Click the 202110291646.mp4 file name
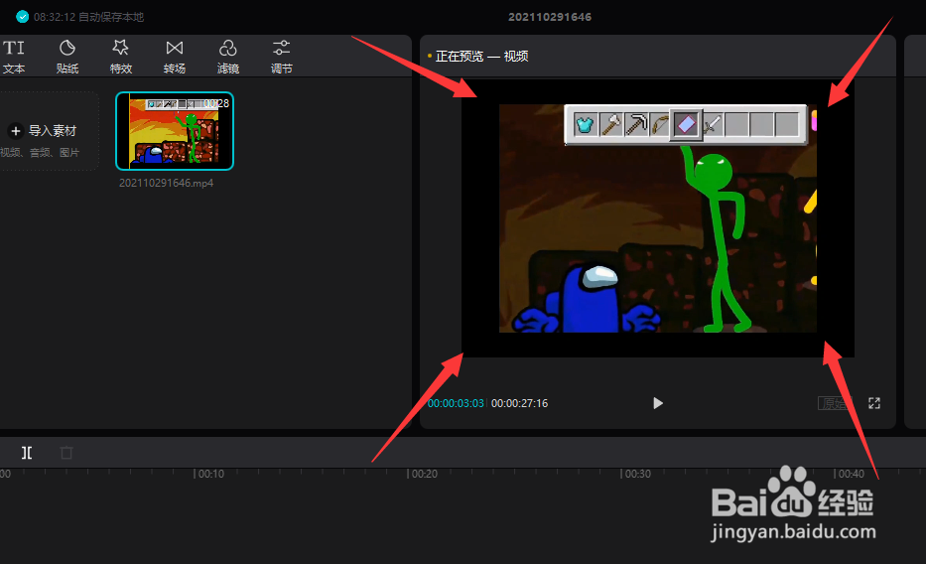 166,183
